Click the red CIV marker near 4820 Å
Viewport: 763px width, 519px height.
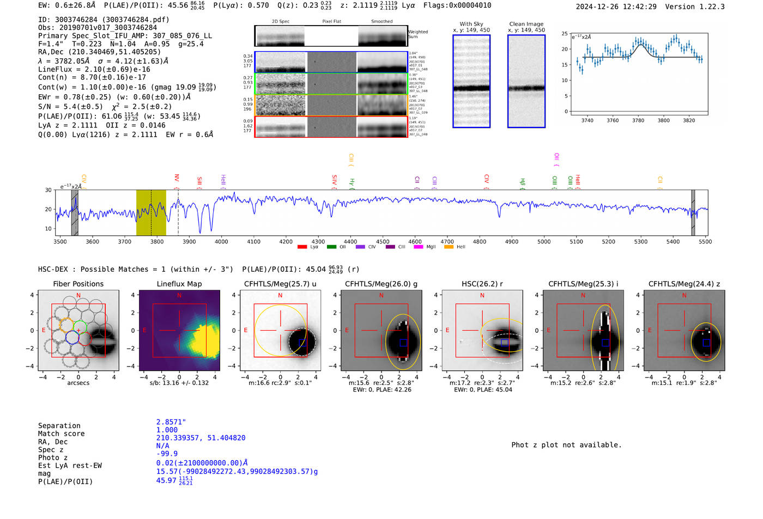coord(487,181)
